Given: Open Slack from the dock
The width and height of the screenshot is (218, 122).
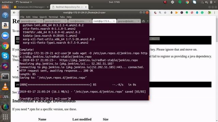Looking at the screenshot, I should coord(5,66).
